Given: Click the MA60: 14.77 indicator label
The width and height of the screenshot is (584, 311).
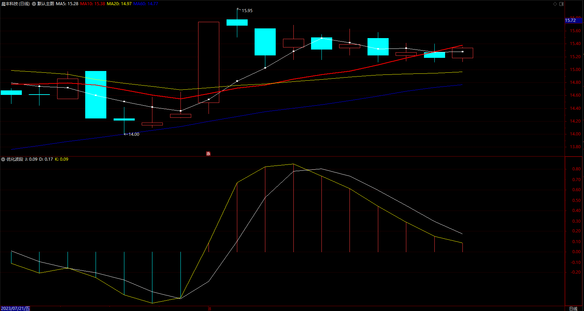Looking at the screenshot, I should pyautogui.click(x=145, y=4).
